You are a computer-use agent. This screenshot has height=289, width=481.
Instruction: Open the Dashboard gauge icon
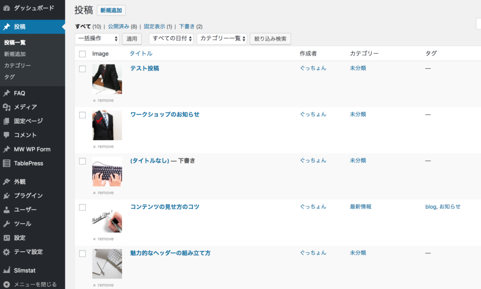click(x=7, y=8)
